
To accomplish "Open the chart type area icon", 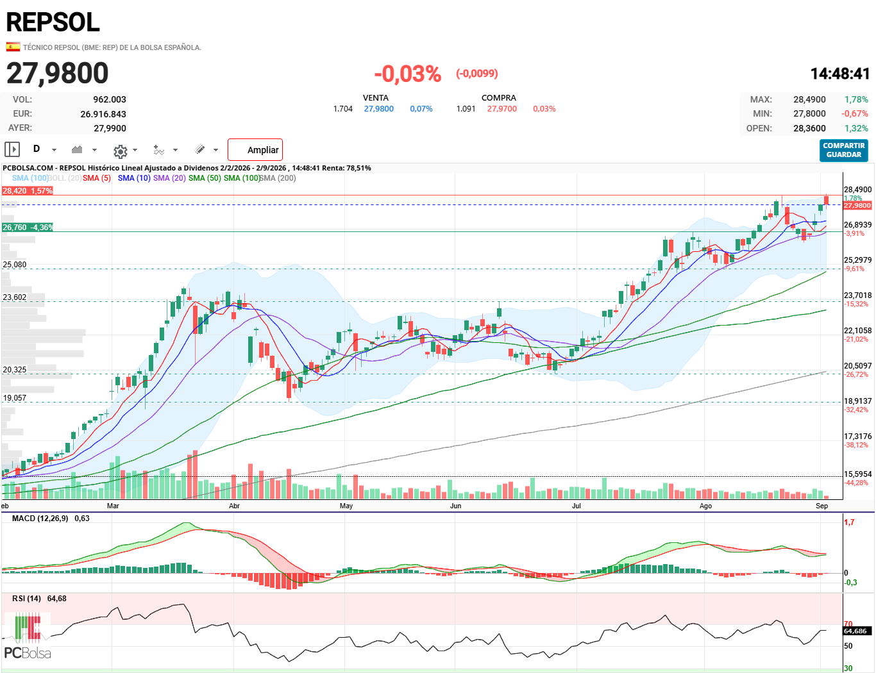I will pos(77,149).
